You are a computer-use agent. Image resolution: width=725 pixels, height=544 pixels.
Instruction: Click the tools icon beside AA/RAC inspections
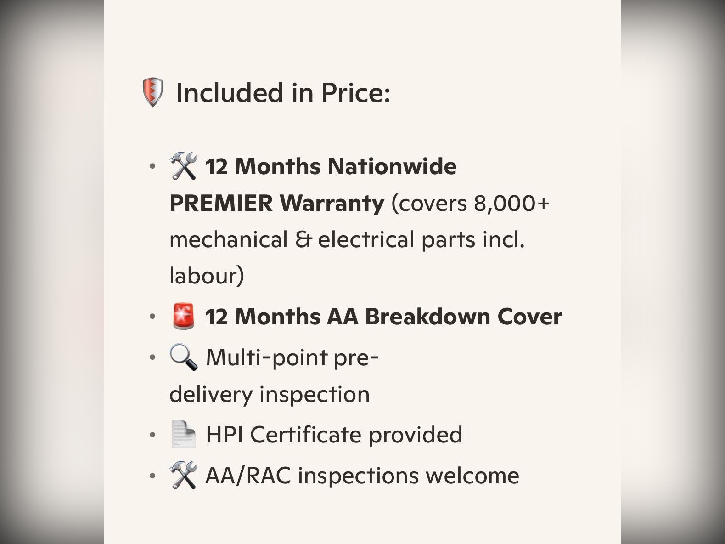tap(184, 475)
